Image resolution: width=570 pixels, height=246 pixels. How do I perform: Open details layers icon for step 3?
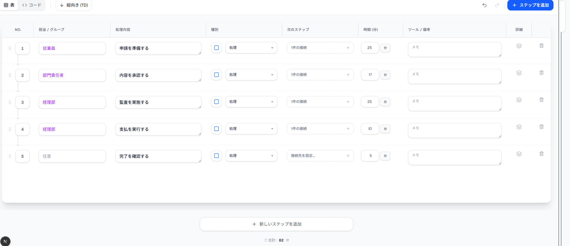click(519, 100)
